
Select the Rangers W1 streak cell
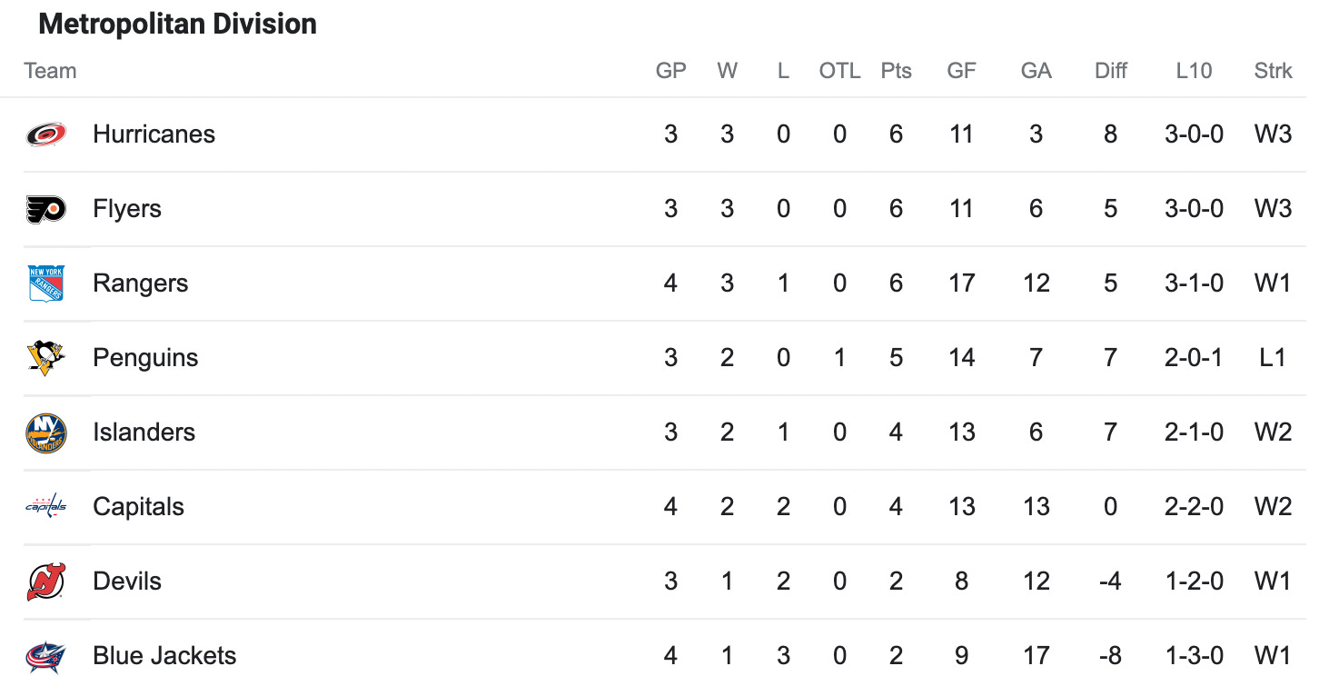1273,283
